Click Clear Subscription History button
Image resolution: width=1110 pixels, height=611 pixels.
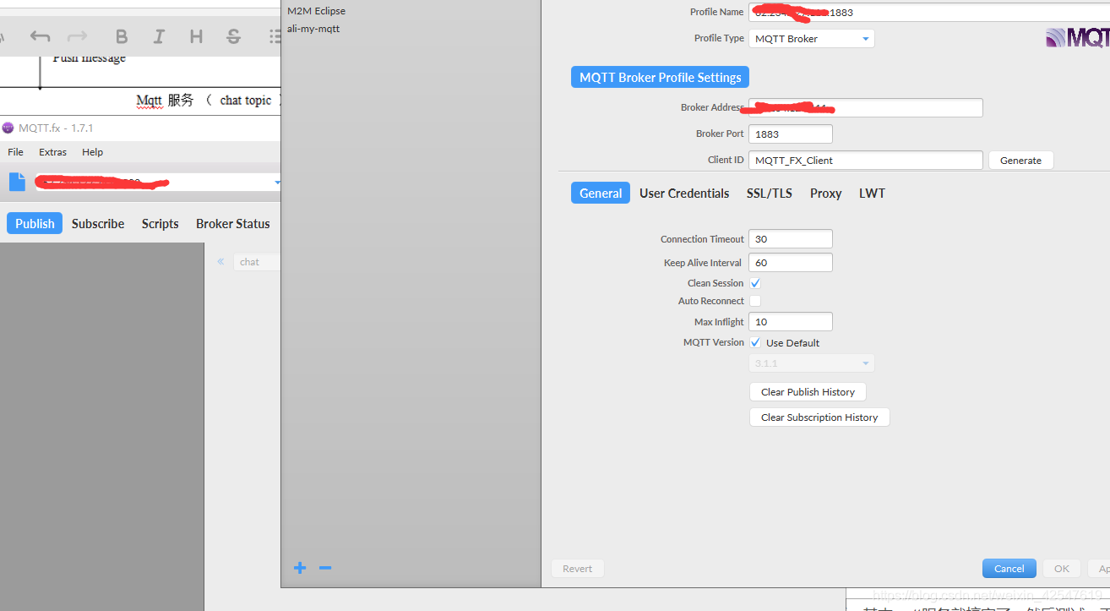[819, 417]
